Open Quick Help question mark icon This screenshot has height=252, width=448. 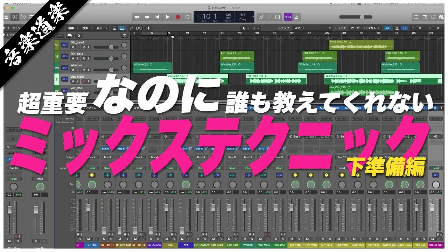23,17
